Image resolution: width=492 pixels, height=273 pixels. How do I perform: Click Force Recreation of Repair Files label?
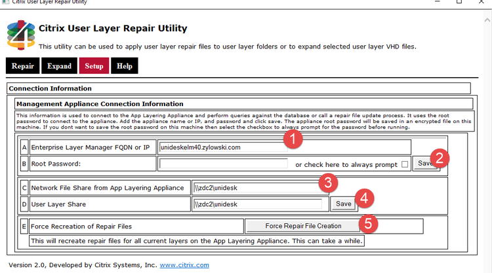81,227
